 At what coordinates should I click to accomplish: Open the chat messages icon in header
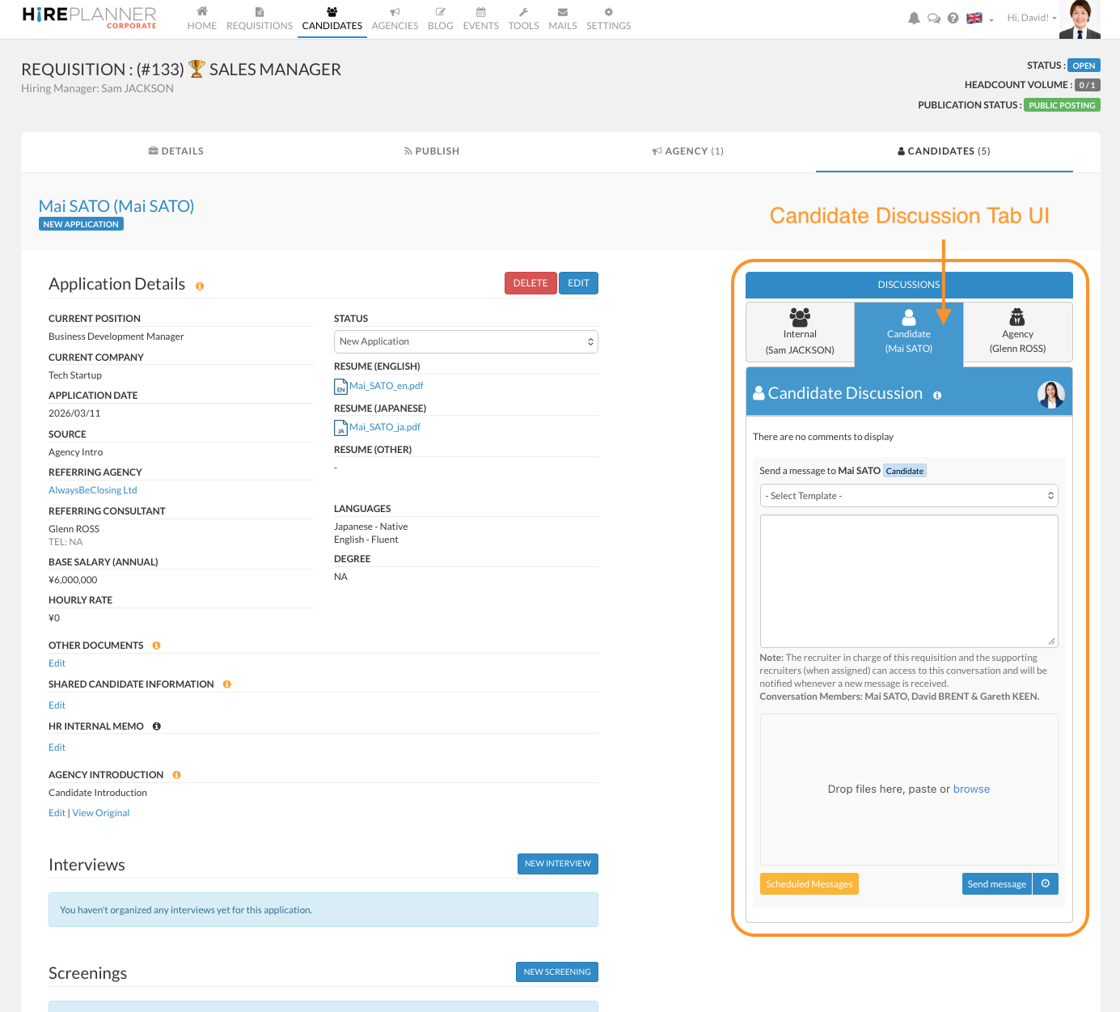[933, 19]
